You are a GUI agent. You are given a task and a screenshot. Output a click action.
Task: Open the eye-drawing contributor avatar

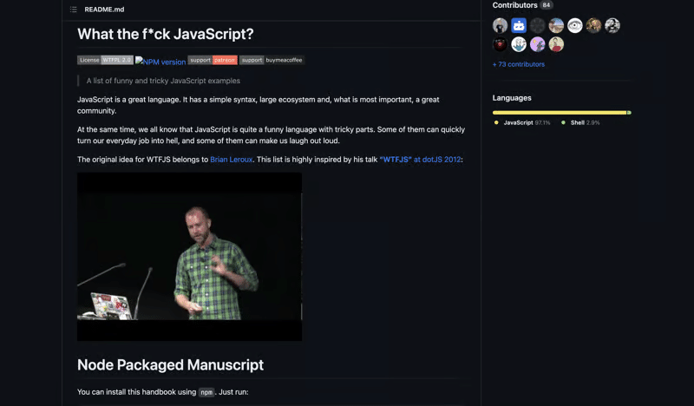click(x=575, y=26)
